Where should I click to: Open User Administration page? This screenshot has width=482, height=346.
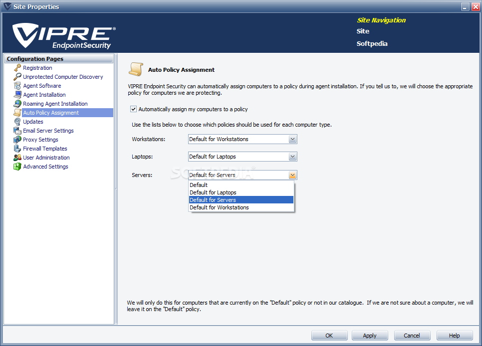coord(46,158)
